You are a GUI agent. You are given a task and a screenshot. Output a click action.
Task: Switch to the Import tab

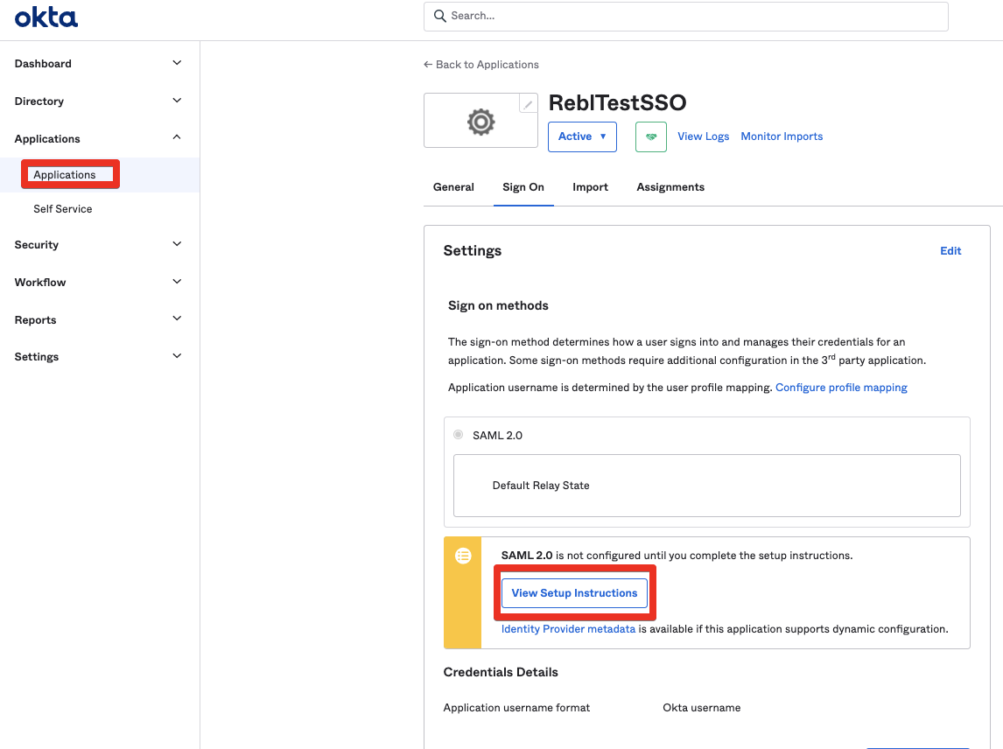(x=590, y=187)
